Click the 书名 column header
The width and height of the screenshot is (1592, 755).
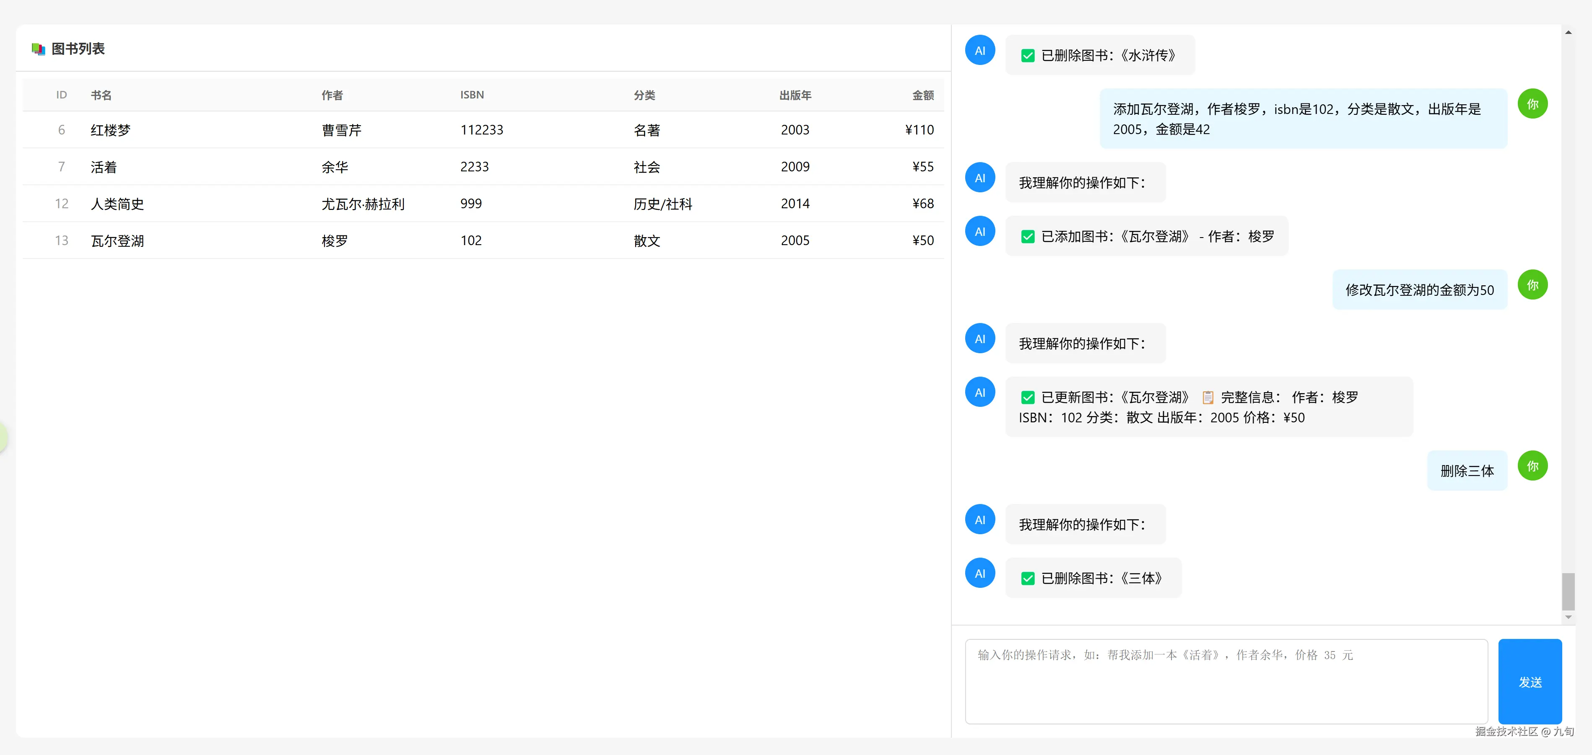tap(101, 95)
